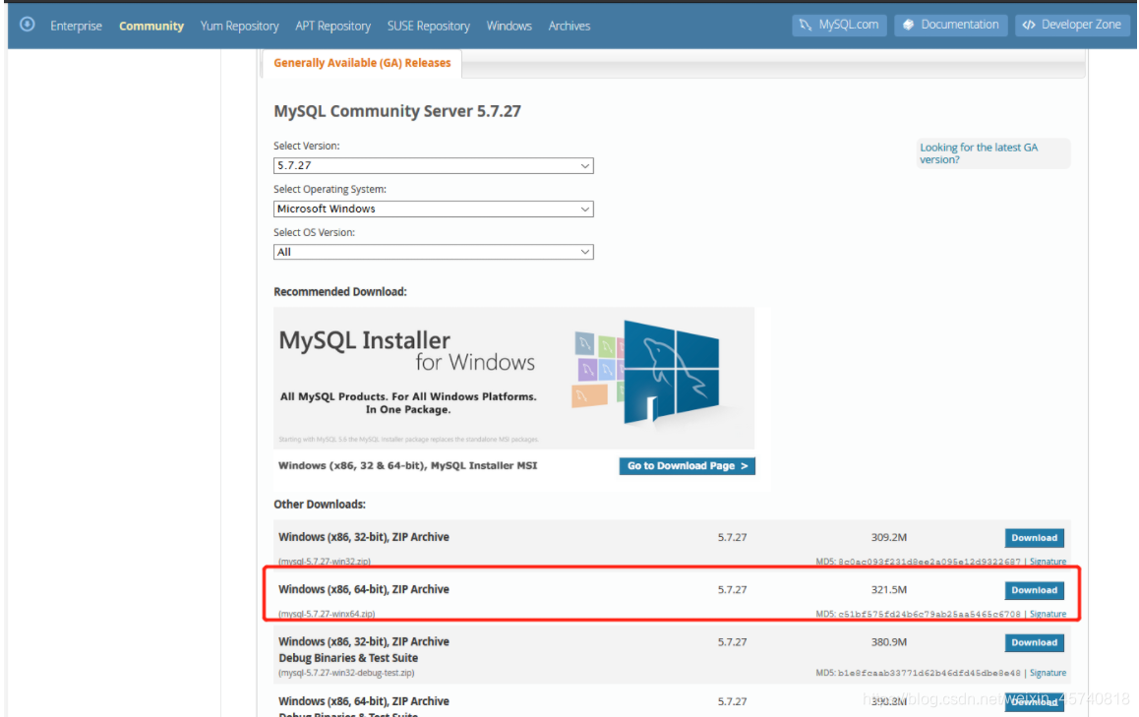Open Signature link for win32-debug-test.zip

click(x=1048, y=673)
